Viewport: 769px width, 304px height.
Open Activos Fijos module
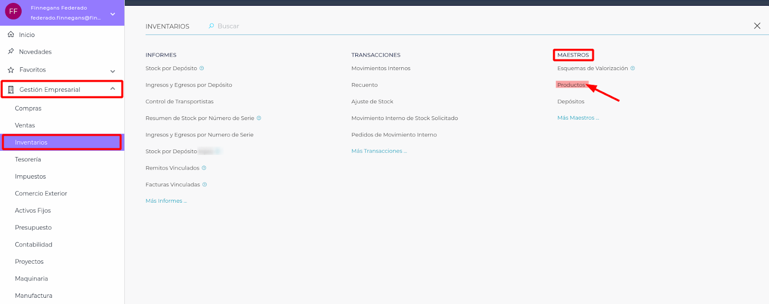[x=33, y=210]
